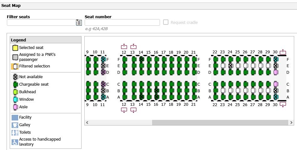The height and width of the screenshot is (150, 297).
Task: Select chargeable seat 12F
Action: [x=125, y=59]
